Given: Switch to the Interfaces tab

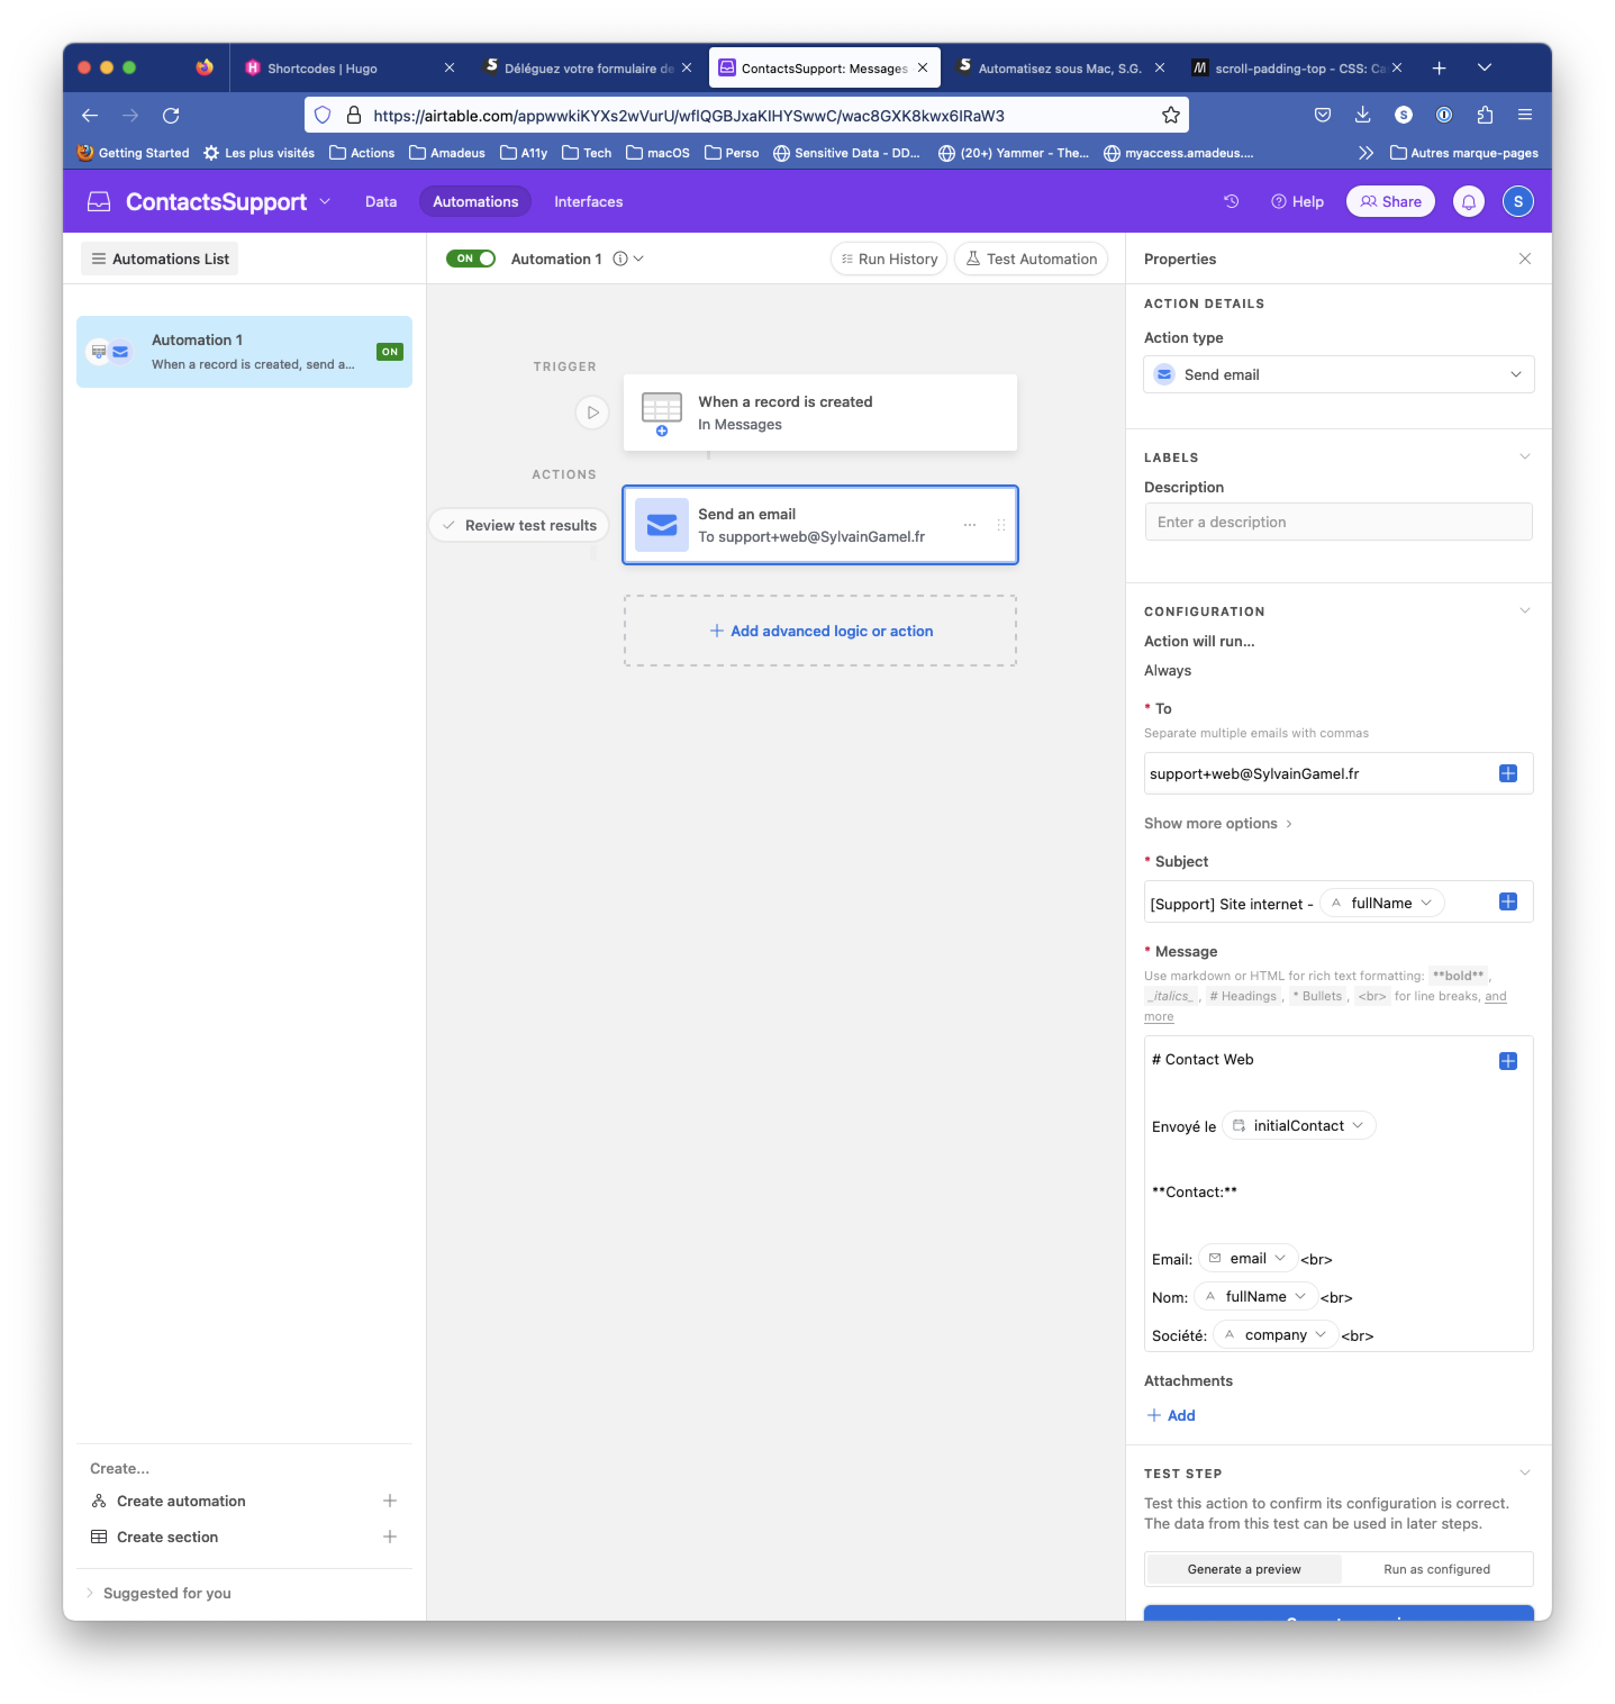Looking at the screenshot, I should (x=588, y=201).
